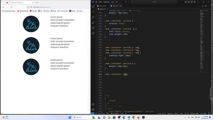Go back in the Firefox window
This screenshot has width=213, height=120.
click(3, 7)
